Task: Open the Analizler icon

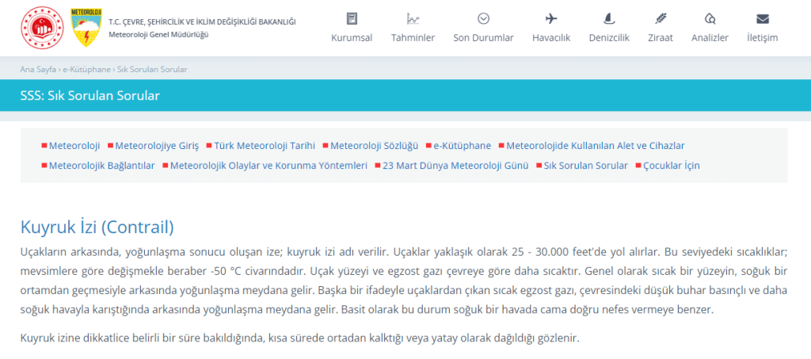Action: click(x=710, y=19)
